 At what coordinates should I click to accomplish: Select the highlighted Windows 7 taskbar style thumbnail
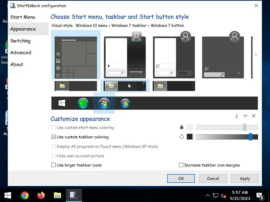[125, 86]
